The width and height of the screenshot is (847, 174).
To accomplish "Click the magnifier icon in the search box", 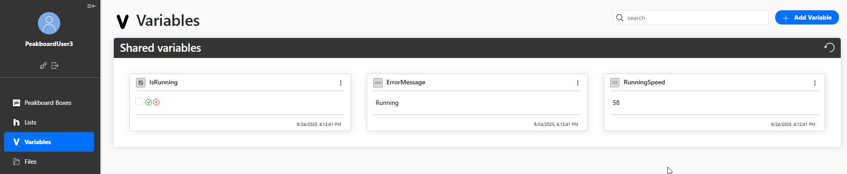I will [x=620, y=18].
